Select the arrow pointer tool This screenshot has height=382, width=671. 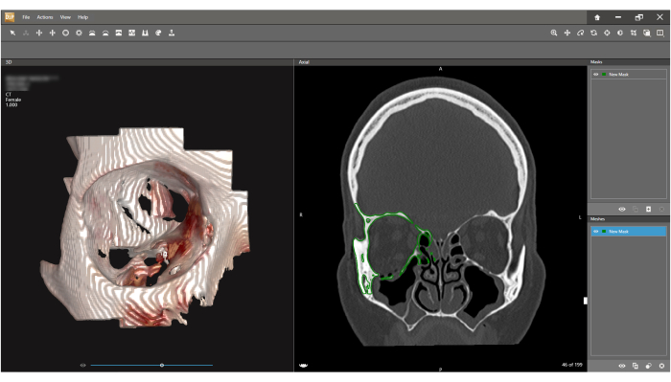point(12,33)
